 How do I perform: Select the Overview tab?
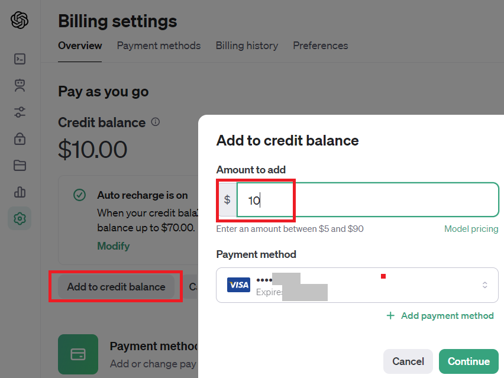click(80, 46)
